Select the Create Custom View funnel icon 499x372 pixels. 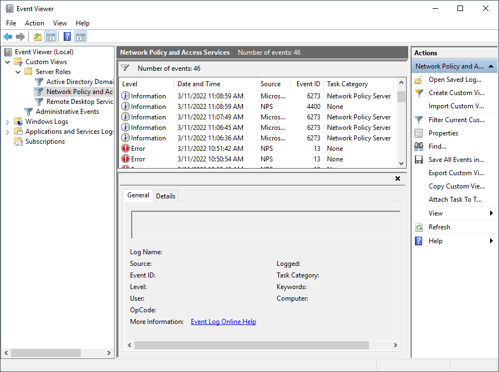point(419,93)
